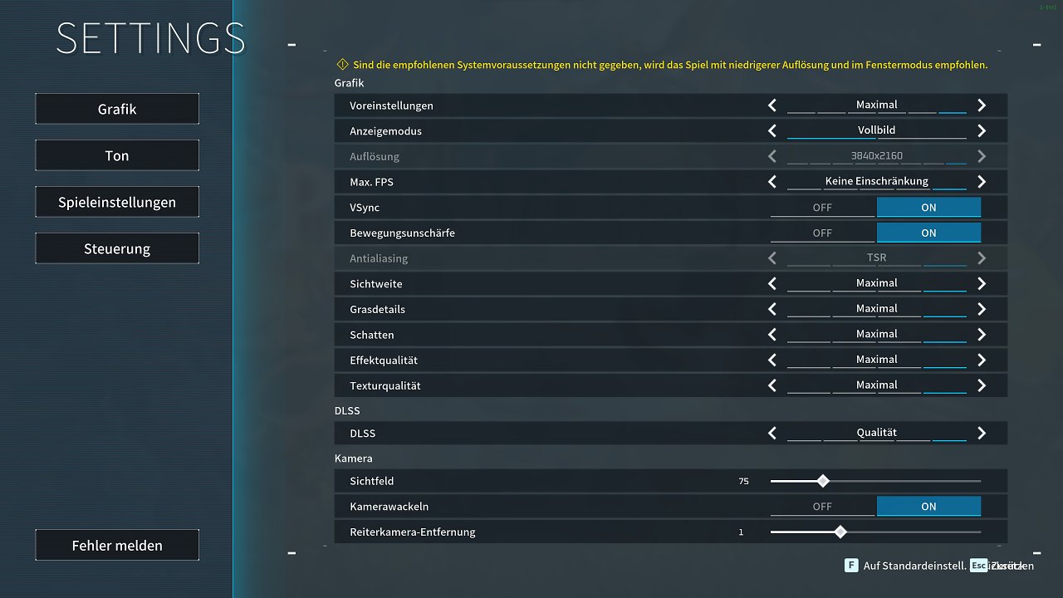
Task: Click left arrow for Anzeigemodus
Action: [x=772, y=131]
